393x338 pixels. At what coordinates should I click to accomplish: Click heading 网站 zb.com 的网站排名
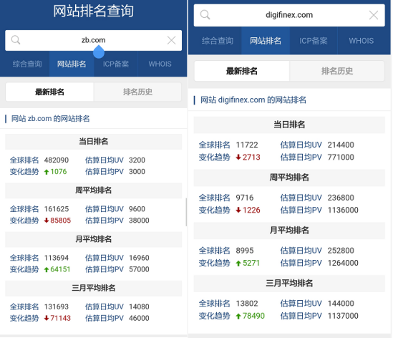(50, 118)
